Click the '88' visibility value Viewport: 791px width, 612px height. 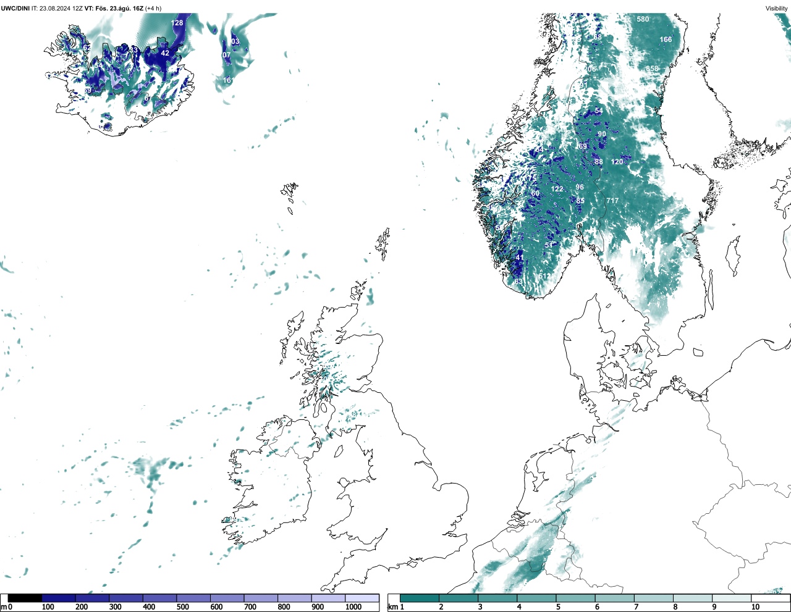[599, 162]
